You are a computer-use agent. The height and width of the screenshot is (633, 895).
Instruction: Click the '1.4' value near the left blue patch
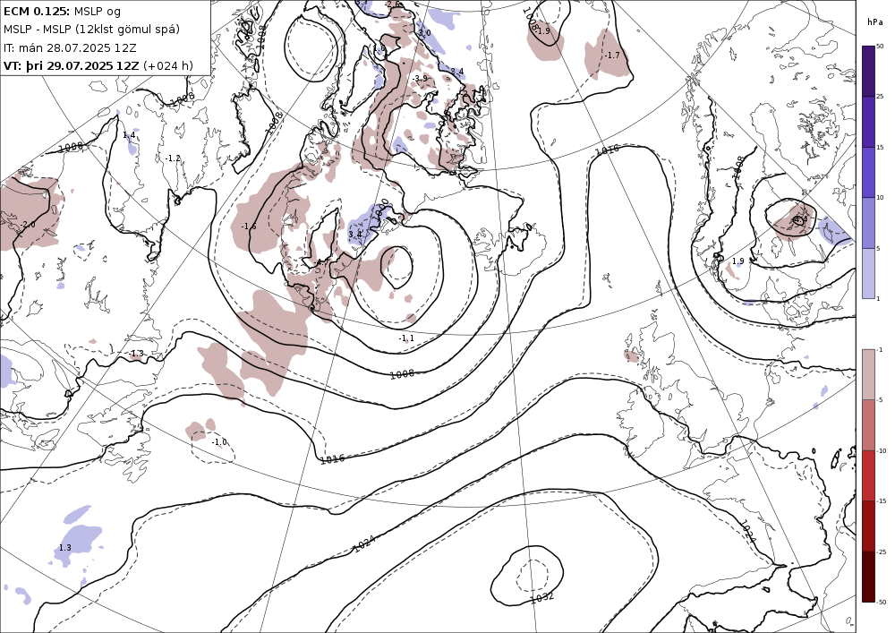click(x=129, y=135)
